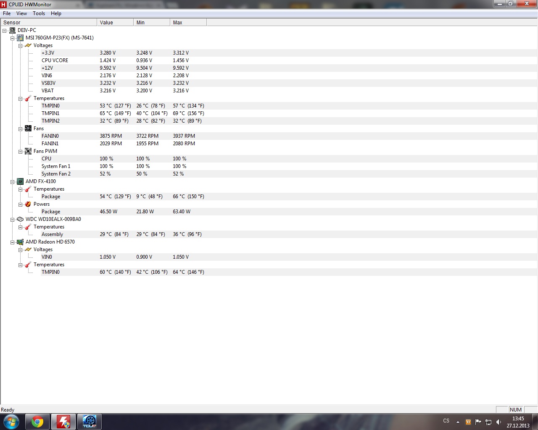Screen dimensions: 538x430
Task: Click the Radeon Voltages wave icon
Action: (x=28, y=249)
